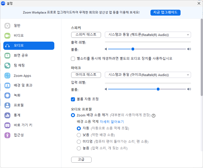Uncheck 볼륨 자동 조정 checkbox

[x=73, y=99]
